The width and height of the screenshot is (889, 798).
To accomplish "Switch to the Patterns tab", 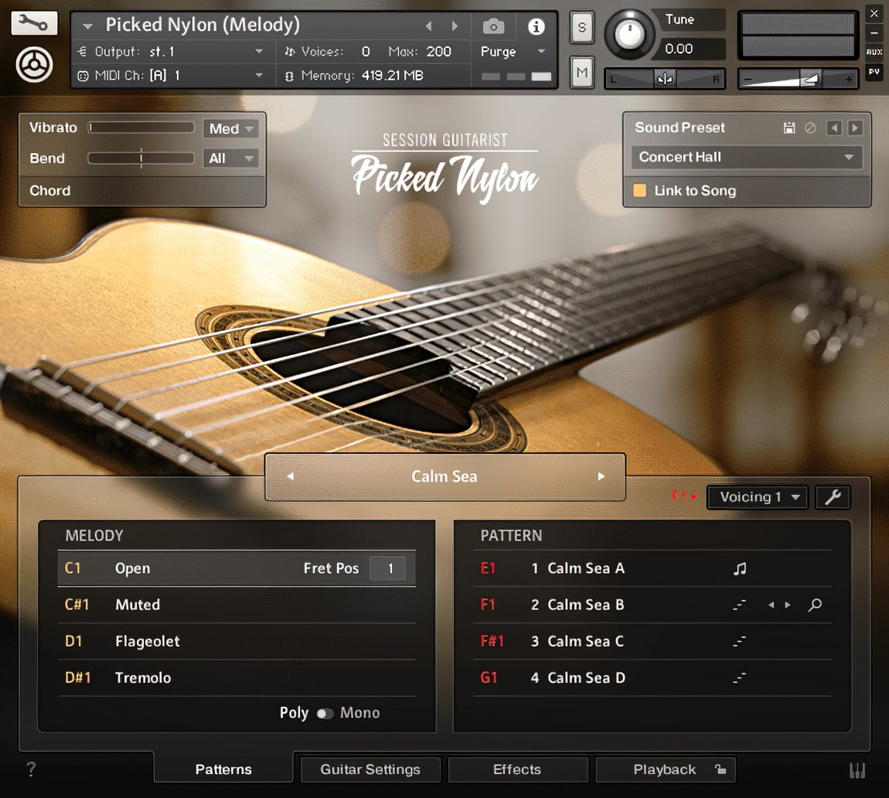I will (223, 769).
